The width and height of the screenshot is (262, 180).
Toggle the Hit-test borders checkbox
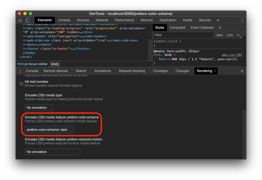pyautogui.click(x=21, y=83)
